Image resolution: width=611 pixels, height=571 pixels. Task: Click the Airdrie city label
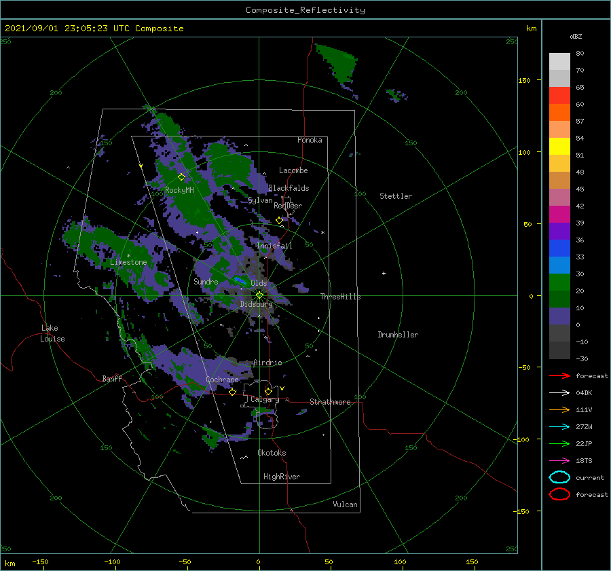[267, 363]
